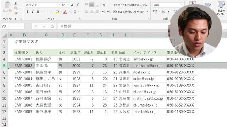
Task: Click 折り返して全体を表示する wrap text button
Action: coord(131,5)
